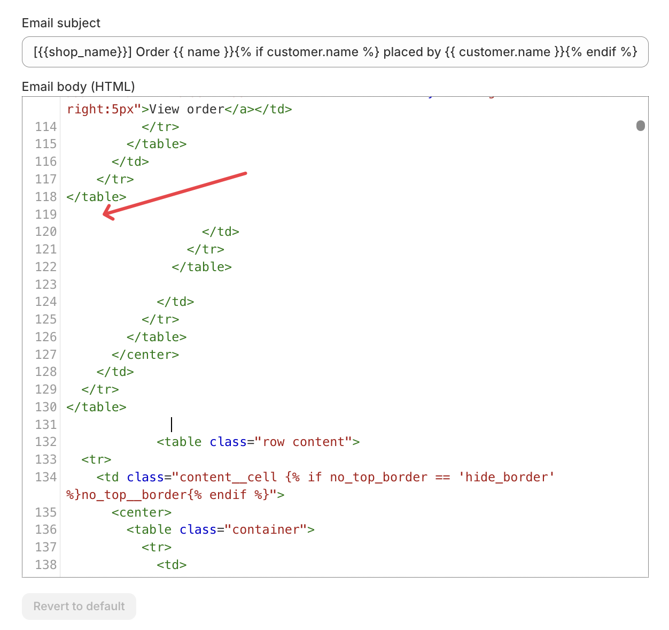Click "row content" class value on line 132
The image size is (669, 630).
pos(303,442)
